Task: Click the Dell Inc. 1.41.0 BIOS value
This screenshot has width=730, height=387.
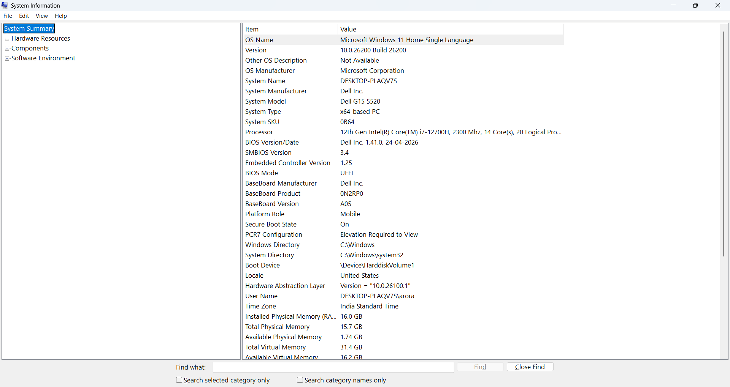Action: click(x=379, y=142)
